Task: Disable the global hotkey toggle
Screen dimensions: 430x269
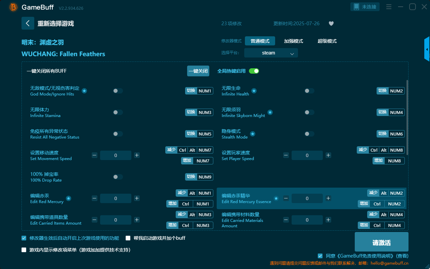Action: tap(254, 71)
